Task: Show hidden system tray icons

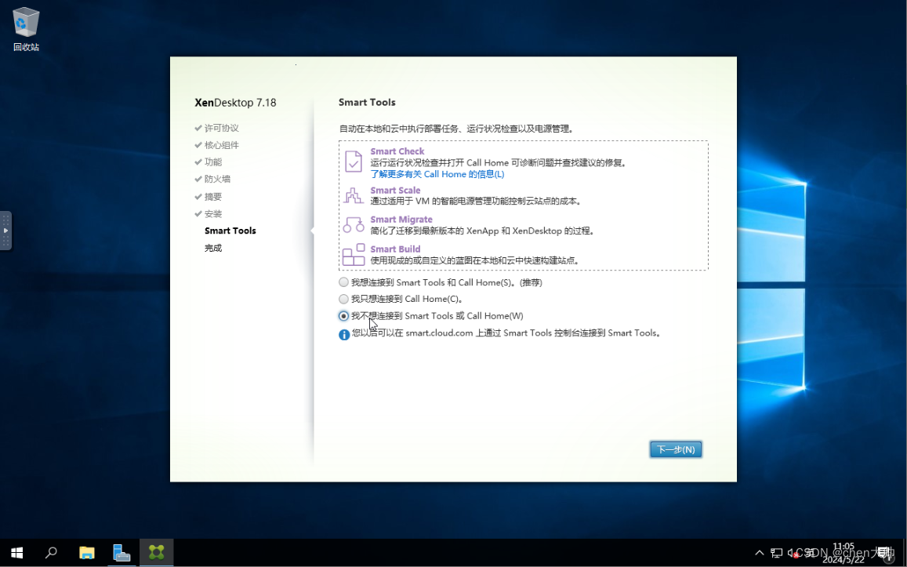Action: (760, 553)
